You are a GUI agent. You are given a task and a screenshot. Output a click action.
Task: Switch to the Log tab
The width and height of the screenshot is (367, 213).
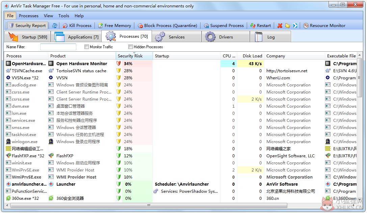click(x=270, y=37)
